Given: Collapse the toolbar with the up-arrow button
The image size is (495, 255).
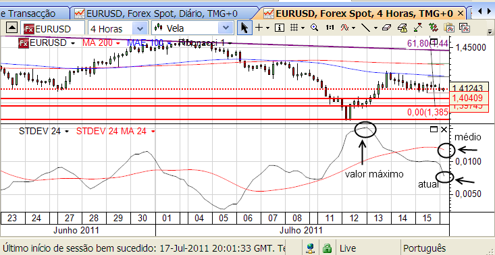Looking at the screenshot, I should point(12,28).
